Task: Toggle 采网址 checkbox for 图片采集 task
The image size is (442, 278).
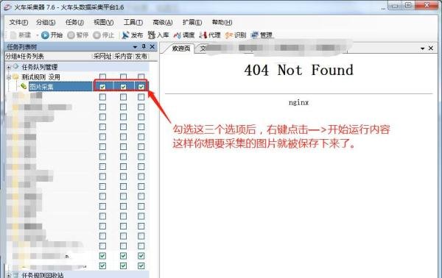Action: pyautogui.click(x=102, y=87)
